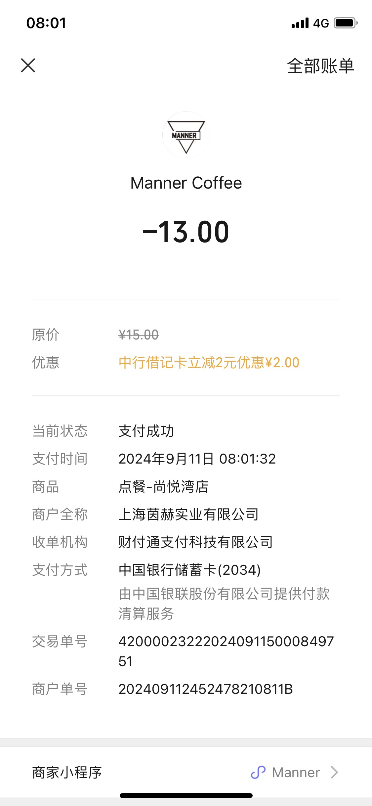Tap the 支付时间 payment time value
This screenshot has width=372, height=806.
(197, 459)
